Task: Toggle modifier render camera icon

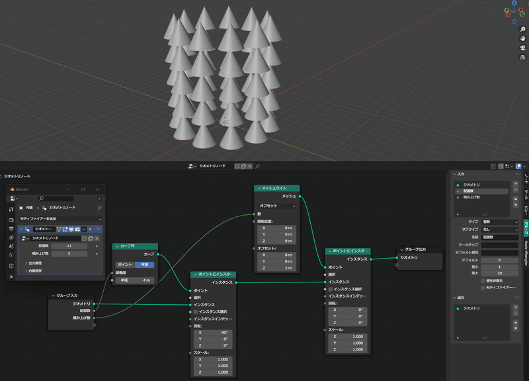Action: click(77, 229)
